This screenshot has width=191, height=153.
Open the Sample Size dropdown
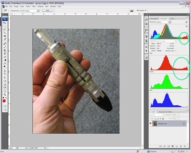pyautogui.click(x=38, y=11)
